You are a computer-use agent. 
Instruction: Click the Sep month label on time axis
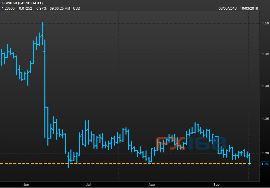coord(217,185)
